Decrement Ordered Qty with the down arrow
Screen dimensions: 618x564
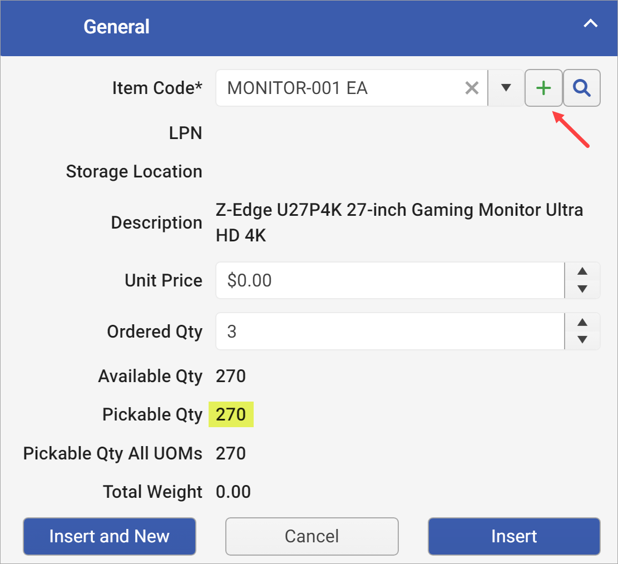[582, 340]
